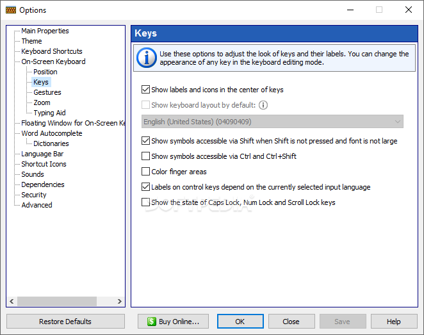Open Advanced settings page
The image size is (424, 335).
pyautogui.click(x=37, y=206)
